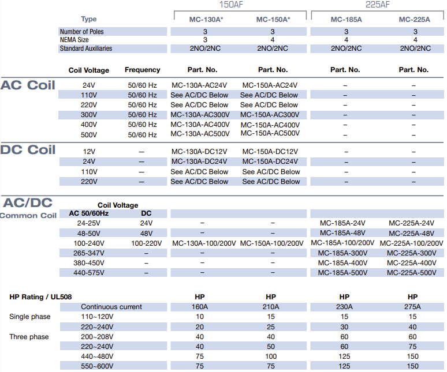447x372 pixels.
Task: Click the 48-50V common coil voltage
Action: 89,234
